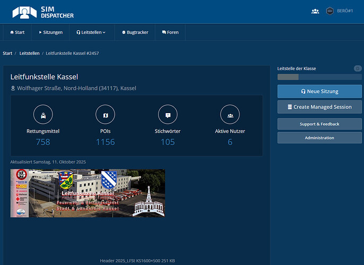The image size is (364, 265).
Task: Open the Administration button
Action: [319, 138]
